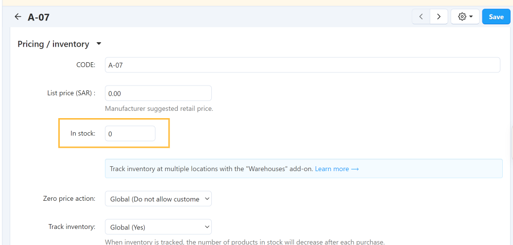
Task: Click the A-07 page title
Action: click(x=38, y=17)
